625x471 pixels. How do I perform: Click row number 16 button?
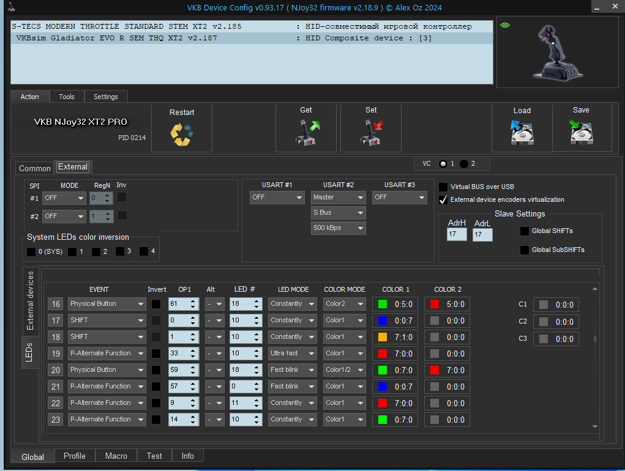(x=56, y=304)
